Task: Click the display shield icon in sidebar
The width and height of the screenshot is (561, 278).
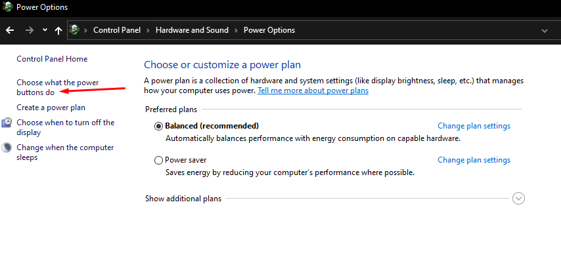Action: [7, 123]
